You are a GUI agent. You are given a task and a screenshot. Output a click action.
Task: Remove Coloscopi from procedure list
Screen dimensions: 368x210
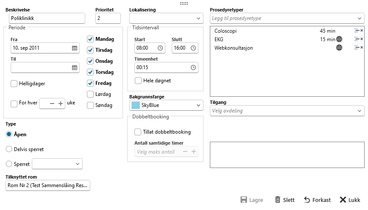point(361,31)
